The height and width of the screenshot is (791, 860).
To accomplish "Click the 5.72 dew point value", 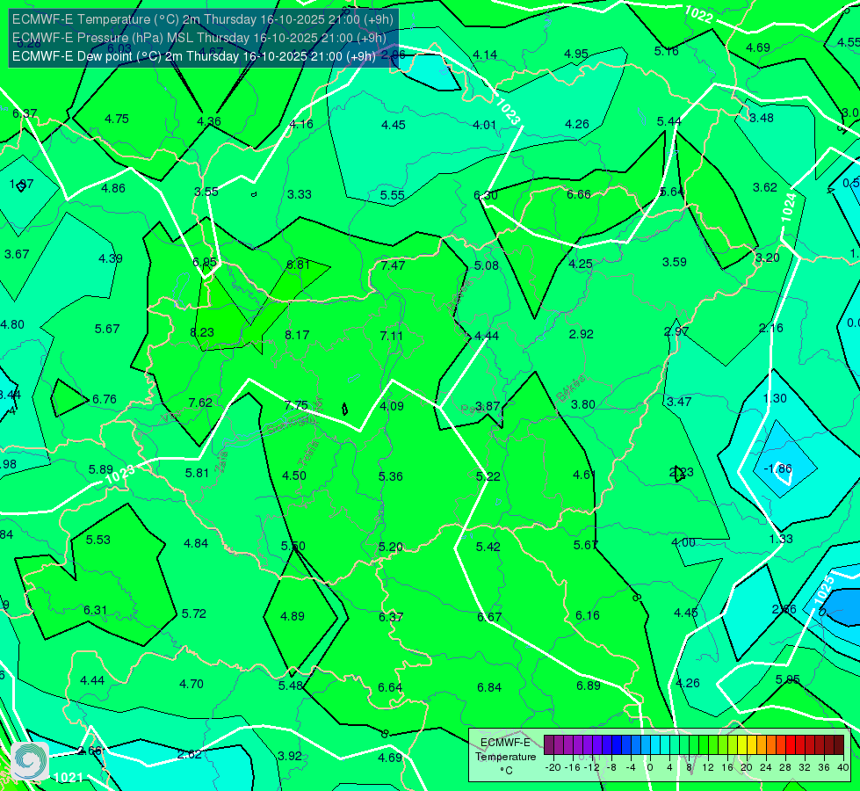I will click(x=194, y=613).
